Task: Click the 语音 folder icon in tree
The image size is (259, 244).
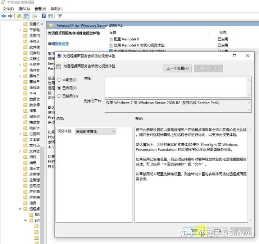Action: [x=25, y=203]
